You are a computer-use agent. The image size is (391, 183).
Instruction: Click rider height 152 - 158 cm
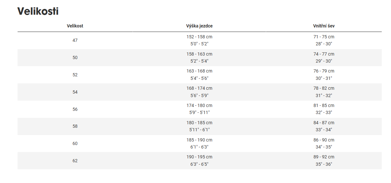[199, 37]
